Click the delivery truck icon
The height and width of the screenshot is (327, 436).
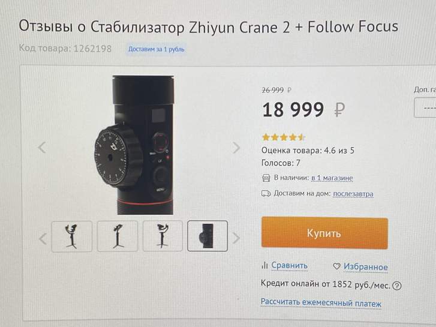(x=266, y=193)
